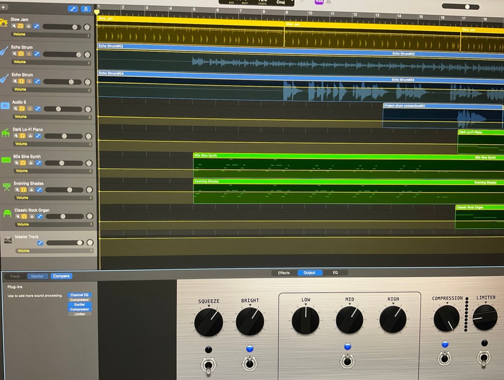The image size is (504, 380).
Task: Solo the first Echo Strum track
Action: [x=21, y=54]
